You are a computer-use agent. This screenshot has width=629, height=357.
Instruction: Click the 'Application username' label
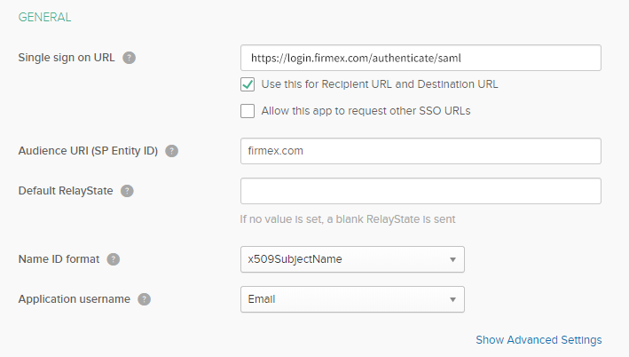coord(75,299)
